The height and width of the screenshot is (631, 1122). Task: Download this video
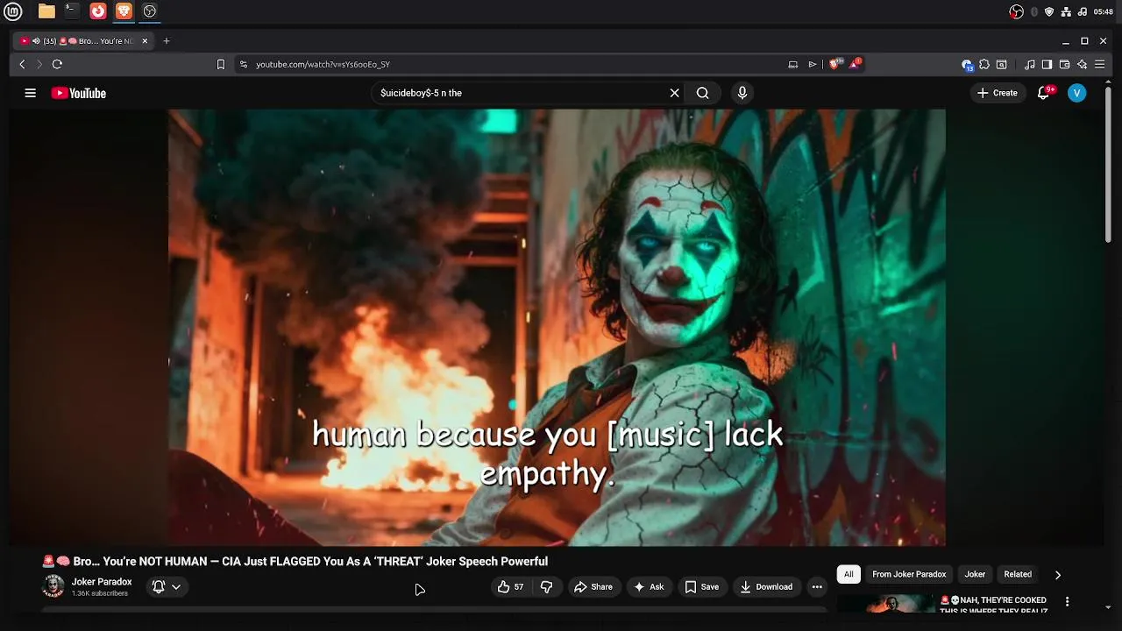click(x=766, y=587)
